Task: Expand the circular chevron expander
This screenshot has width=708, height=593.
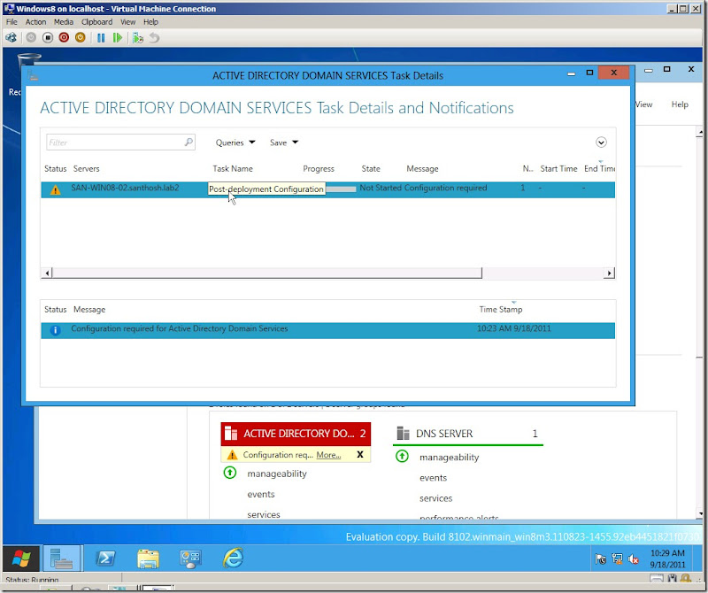Action: tap(601, 142)
